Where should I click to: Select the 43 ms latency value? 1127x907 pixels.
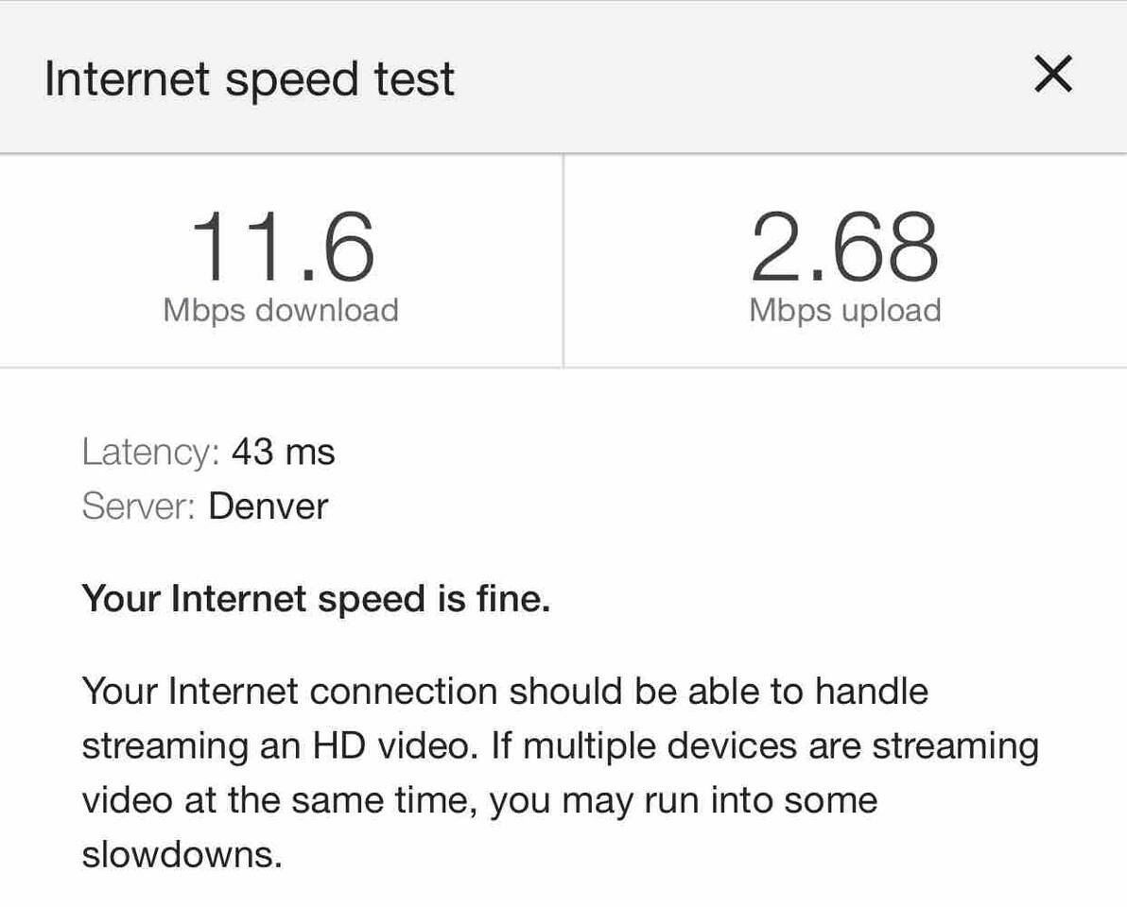point(283,452)
